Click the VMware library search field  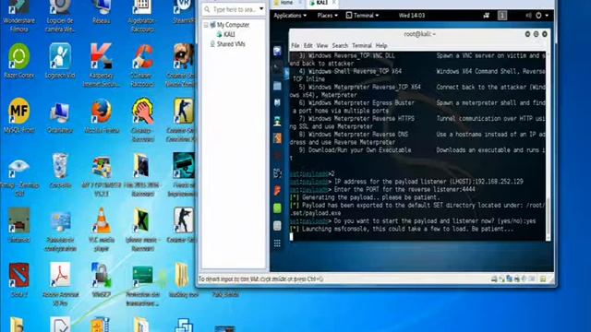click(x=234, y=8)
